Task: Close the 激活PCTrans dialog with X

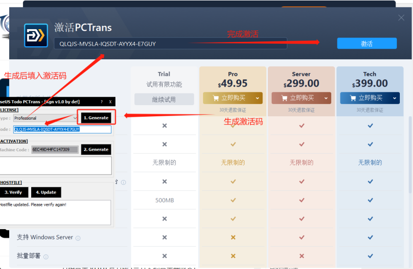Action: click(401, 18)
